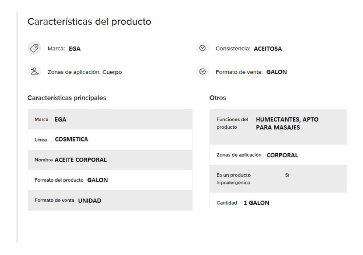
Task: Click the check icon beside Consistencia
Action: (x=202, y=49)
